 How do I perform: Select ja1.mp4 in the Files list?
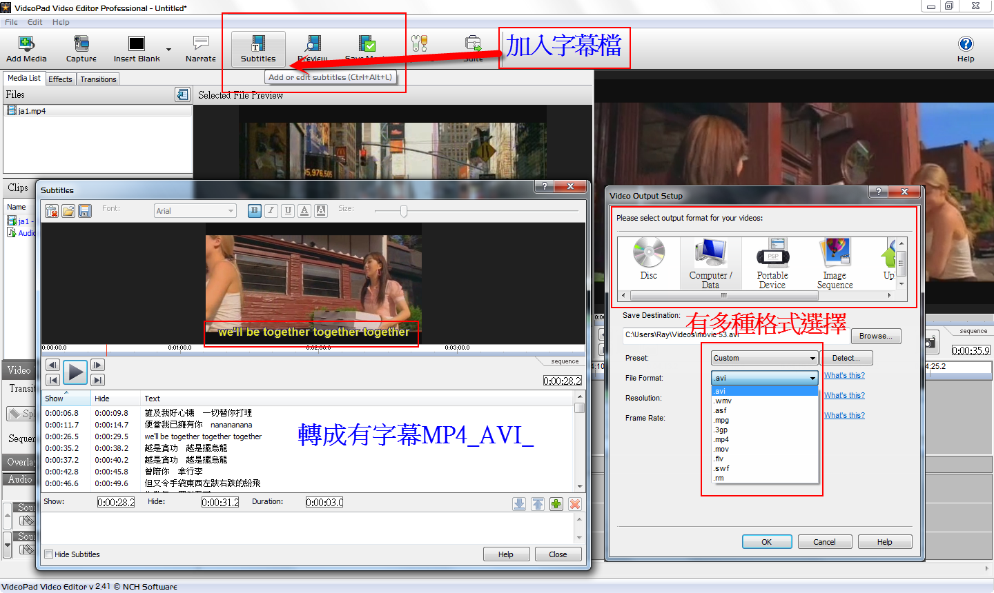pos(98,111)
